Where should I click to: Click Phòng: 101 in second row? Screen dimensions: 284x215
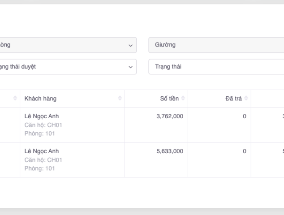tap(38, 168)
